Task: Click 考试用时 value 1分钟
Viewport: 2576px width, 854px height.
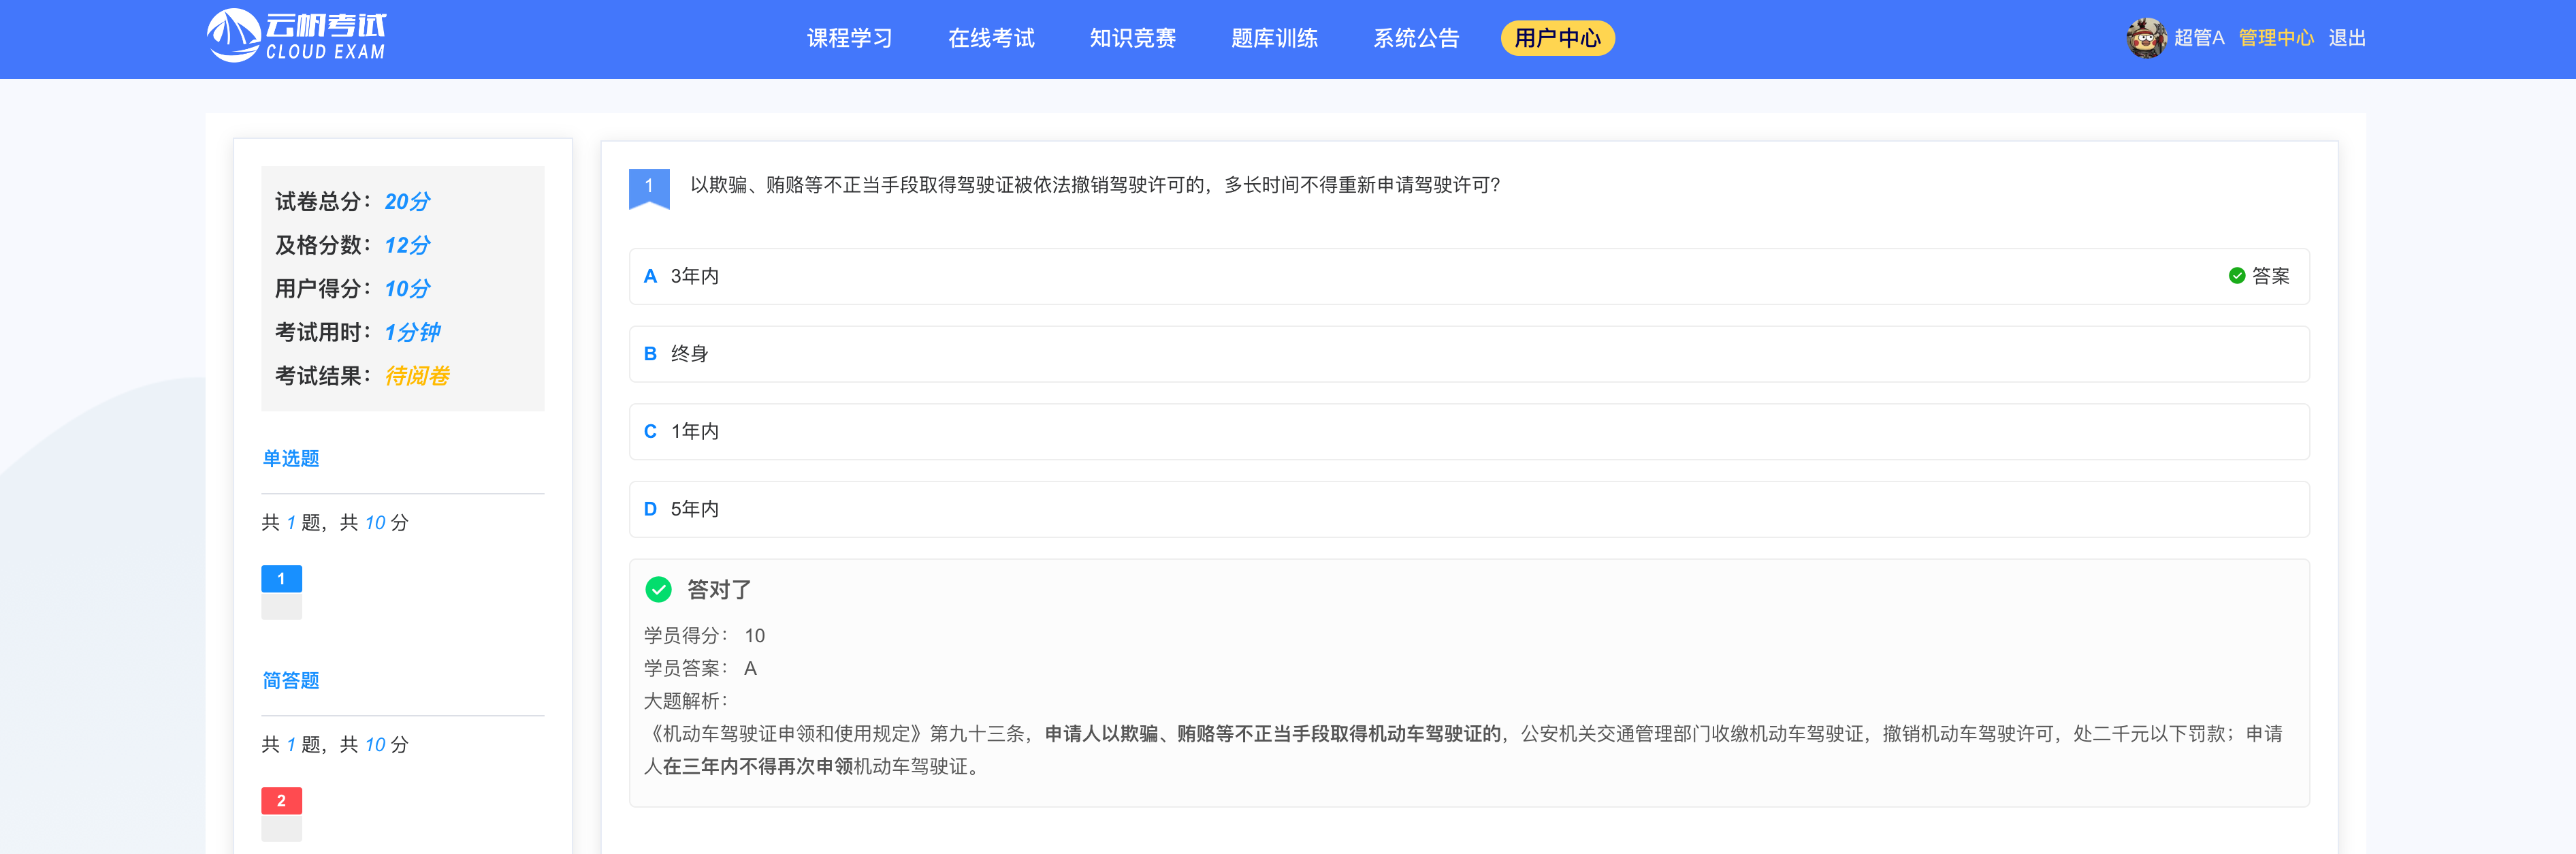Action: [412, 332]
